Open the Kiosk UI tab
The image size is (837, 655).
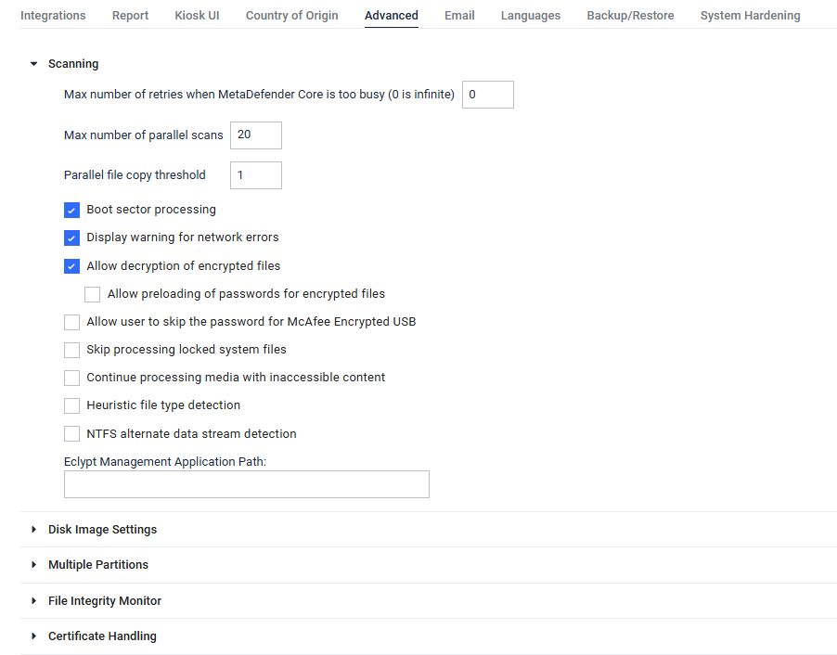197,16
